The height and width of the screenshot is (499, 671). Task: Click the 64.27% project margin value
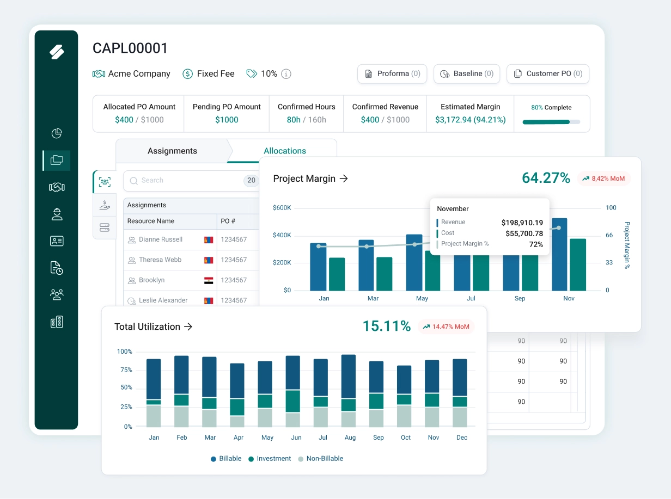tap(546, 178)
